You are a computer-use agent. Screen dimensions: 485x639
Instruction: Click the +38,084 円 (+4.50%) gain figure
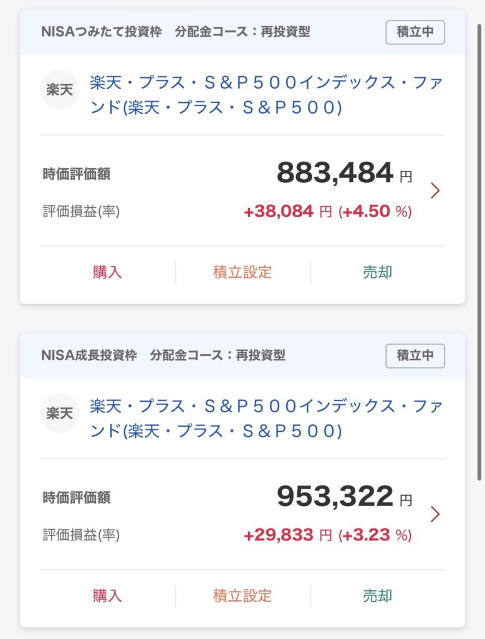[328, 212]
